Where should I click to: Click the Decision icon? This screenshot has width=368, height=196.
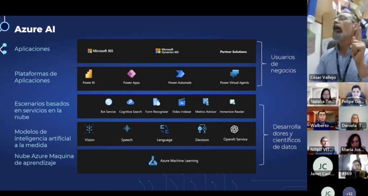click(202, 129)
